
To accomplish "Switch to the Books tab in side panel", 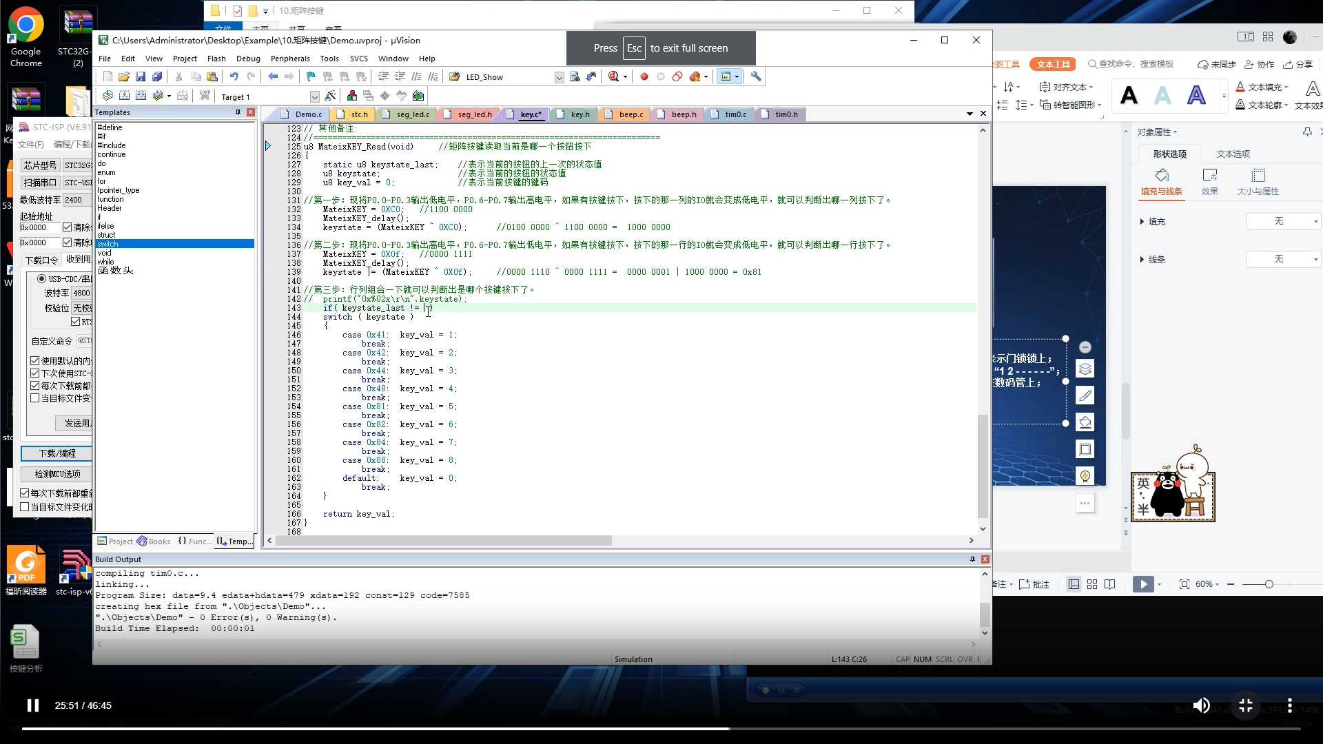I will click(x=154, y=541).
